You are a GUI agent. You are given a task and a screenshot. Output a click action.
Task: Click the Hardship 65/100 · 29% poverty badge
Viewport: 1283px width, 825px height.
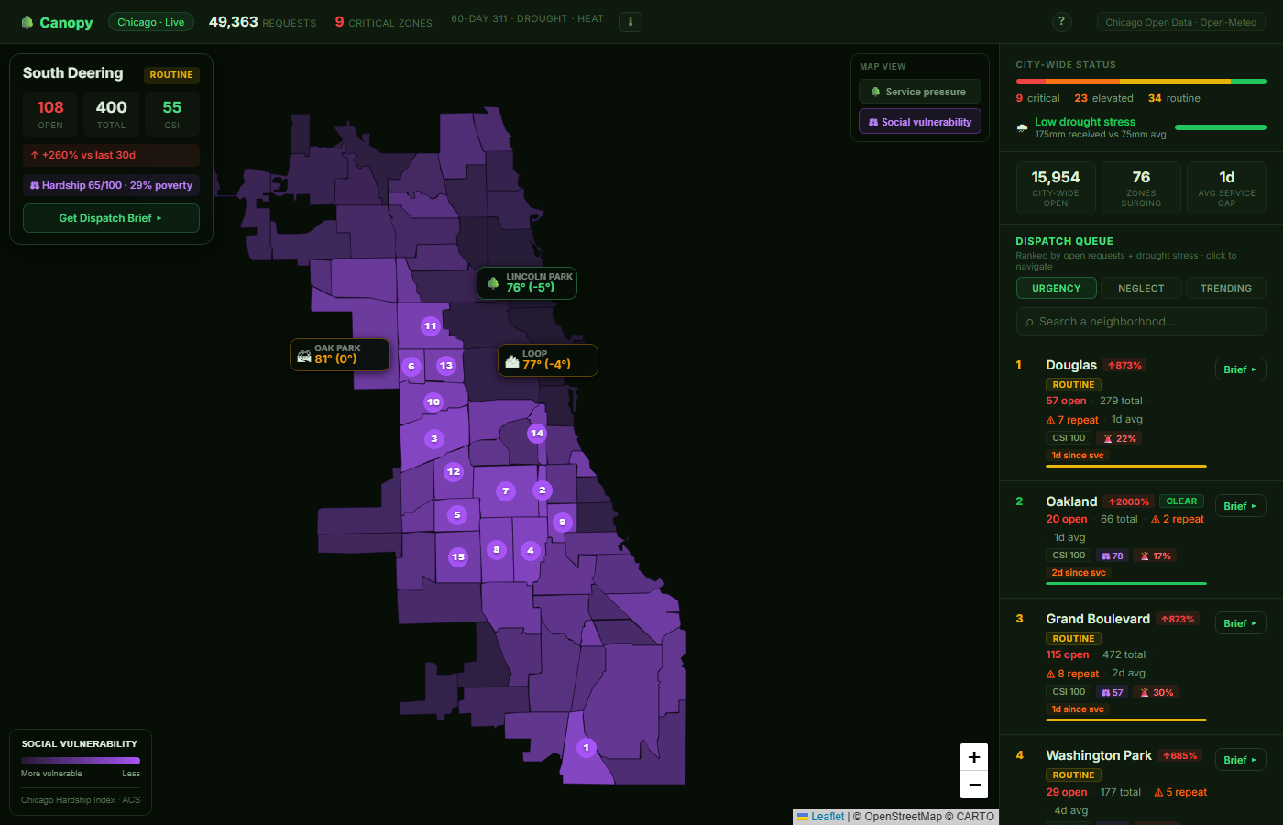tap(111, 185)
